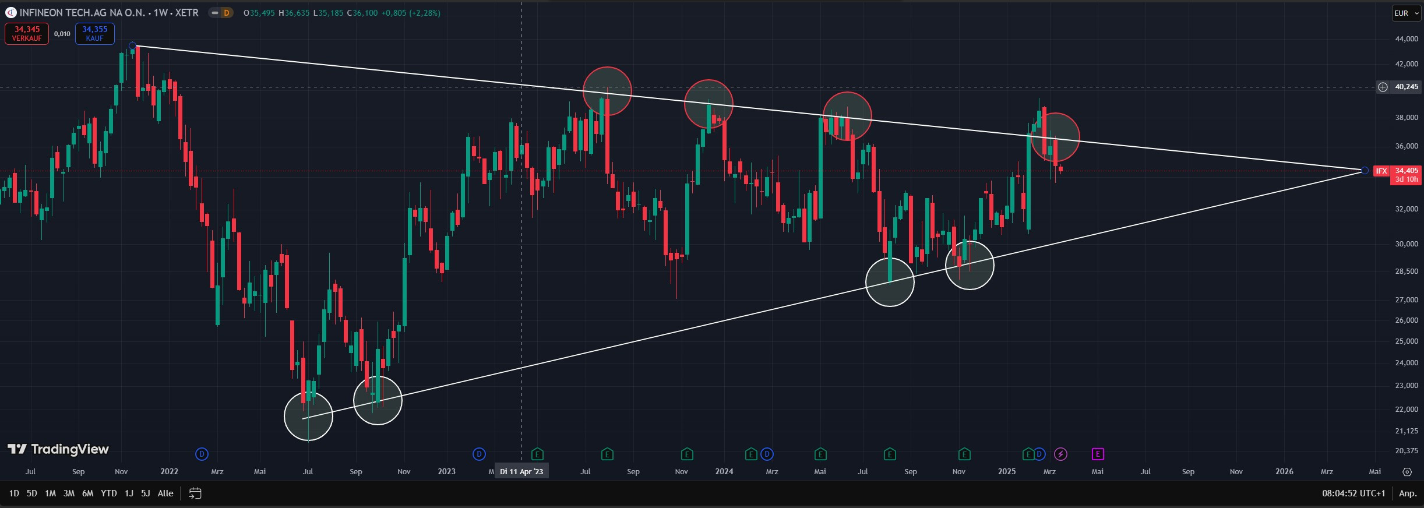Viewport: 1424px width, 508px height.
Task: Select the 5J time range
Action: pyautogui.click(x=146, y=493)
